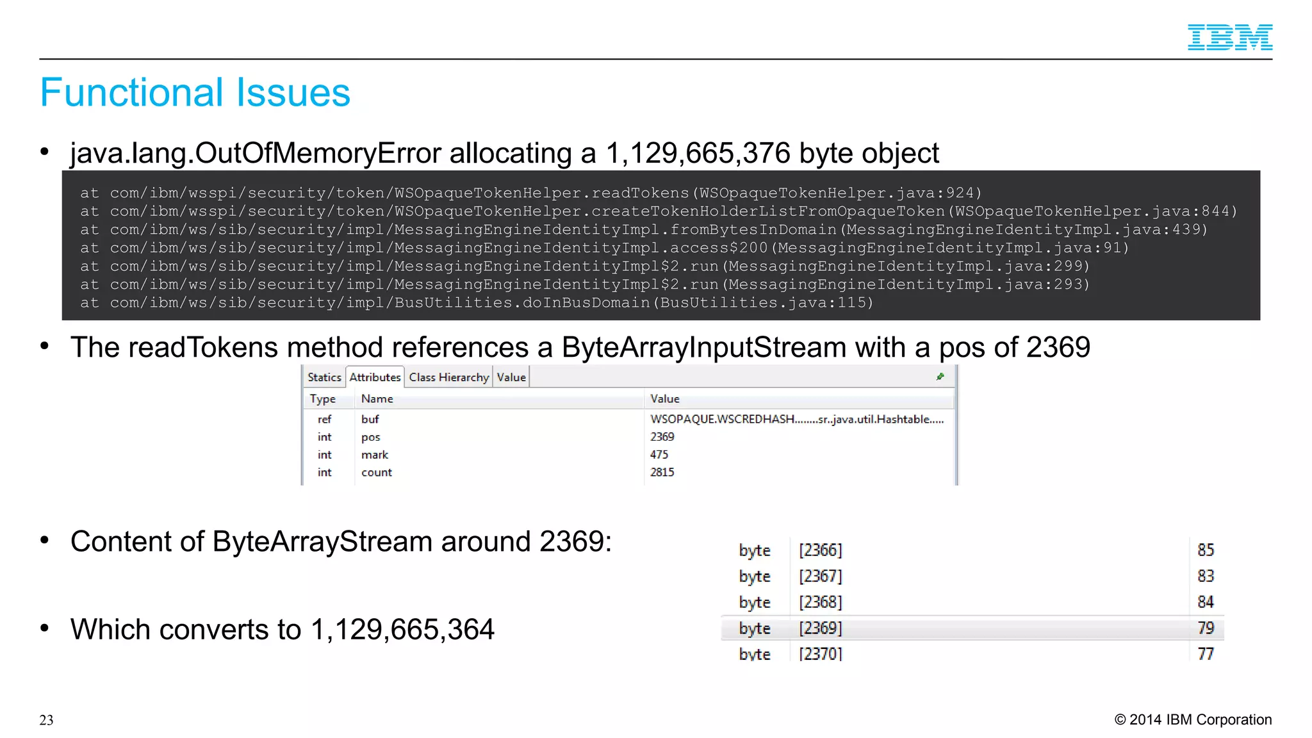Image resolution: width=1312 pixels, height=738 pixels.
Task: Select the count attribute row
Action: pos(377,472)
